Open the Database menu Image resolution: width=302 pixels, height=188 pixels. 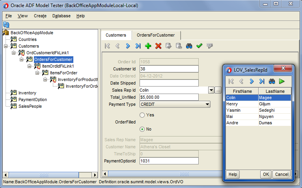click(x=62, y=16)
